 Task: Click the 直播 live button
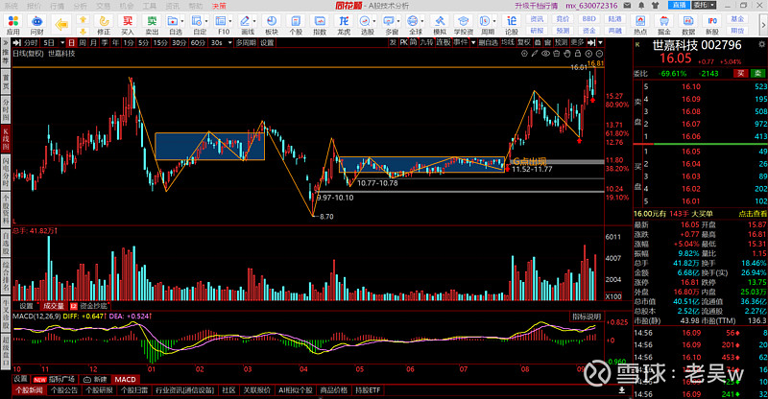(x=679, y=5)
